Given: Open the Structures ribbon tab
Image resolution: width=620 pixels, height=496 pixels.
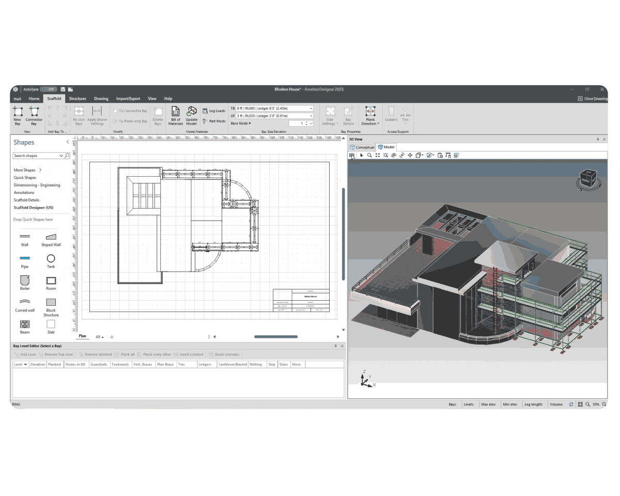Looking at the screenshot, I should click(x=78, y=99).
